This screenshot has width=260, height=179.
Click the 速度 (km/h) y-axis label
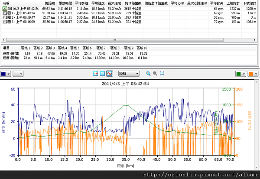point(3,123)
